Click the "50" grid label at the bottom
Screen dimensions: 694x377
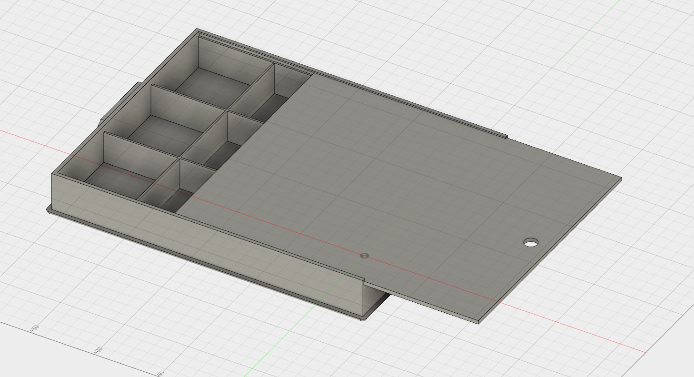[161, 373]
